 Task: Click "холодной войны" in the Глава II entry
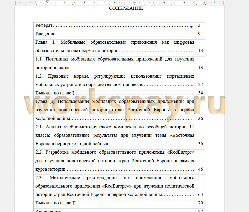[x=53, y=118]
